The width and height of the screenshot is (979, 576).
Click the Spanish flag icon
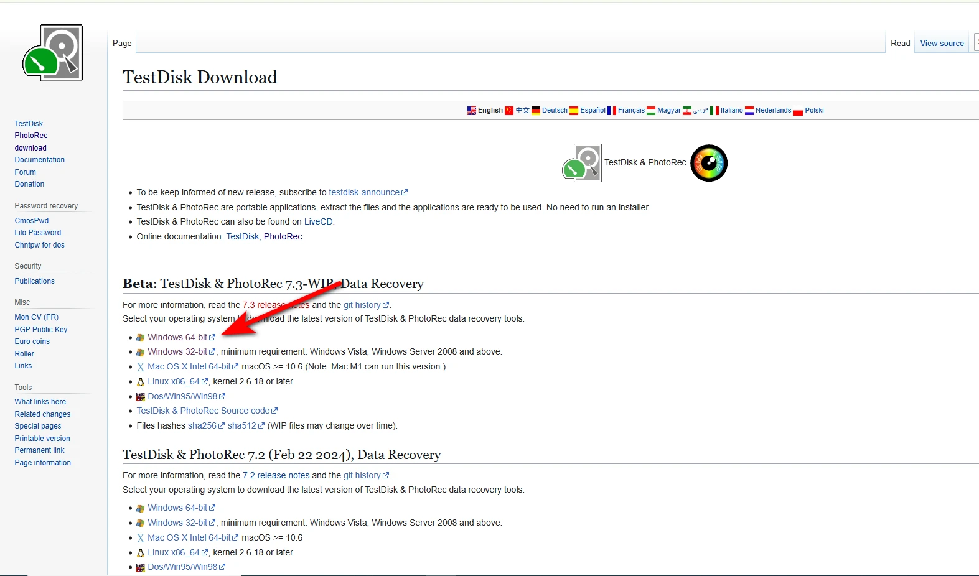coord(574,111)
